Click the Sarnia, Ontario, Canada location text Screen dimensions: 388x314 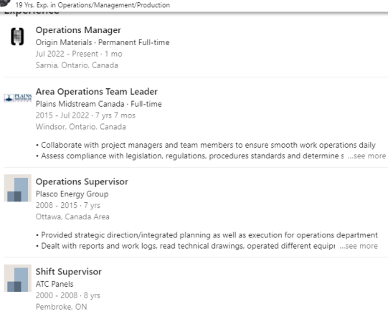77,65
